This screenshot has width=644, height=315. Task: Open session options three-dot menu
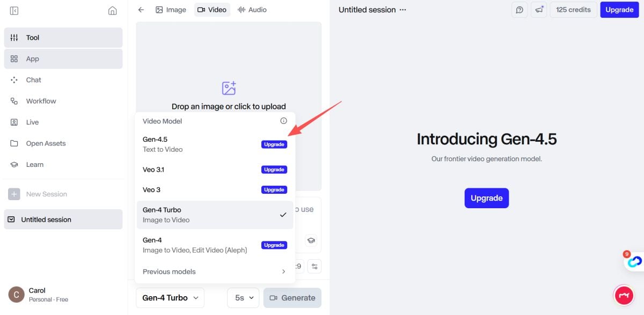pyautogui.click(x=403, y=10)
